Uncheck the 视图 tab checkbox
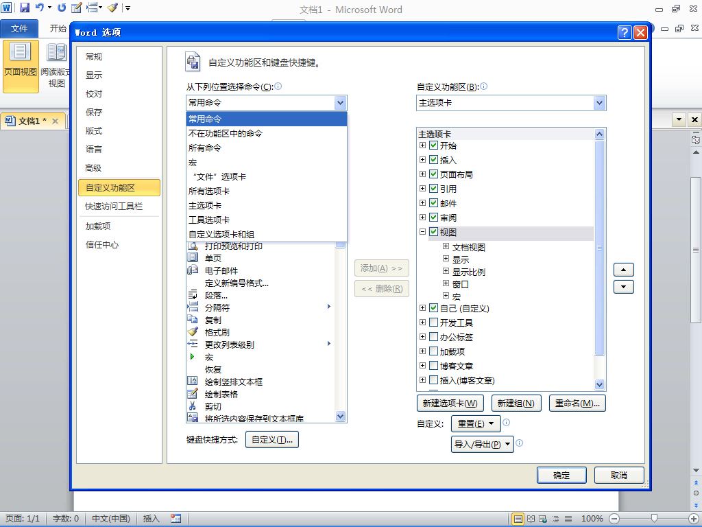The image size is (702, 527). point(433,232)
